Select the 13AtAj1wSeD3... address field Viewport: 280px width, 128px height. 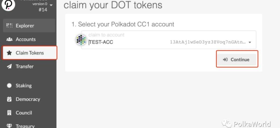(208, 42)
